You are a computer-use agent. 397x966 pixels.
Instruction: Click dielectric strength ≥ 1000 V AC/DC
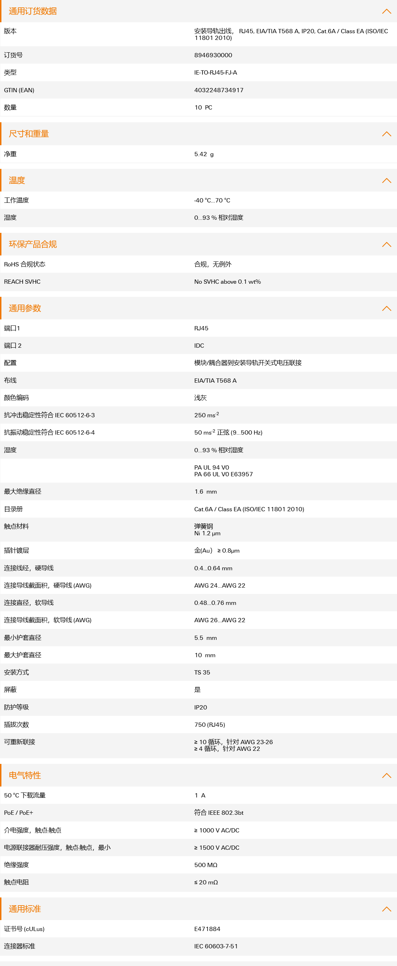tap(217, 830)
